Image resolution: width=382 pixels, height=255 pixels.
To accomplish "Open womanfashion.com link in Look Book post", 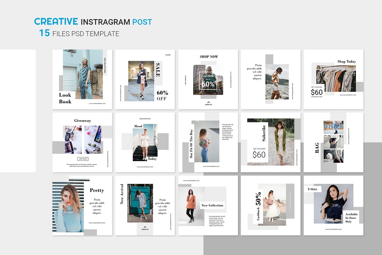I will click(97, 103).
